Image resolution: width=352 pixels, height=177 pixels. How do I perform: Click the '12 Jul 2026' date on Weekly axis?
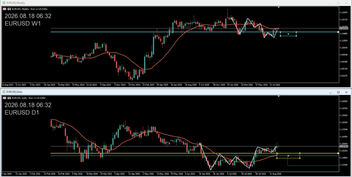tap(275, 85)
